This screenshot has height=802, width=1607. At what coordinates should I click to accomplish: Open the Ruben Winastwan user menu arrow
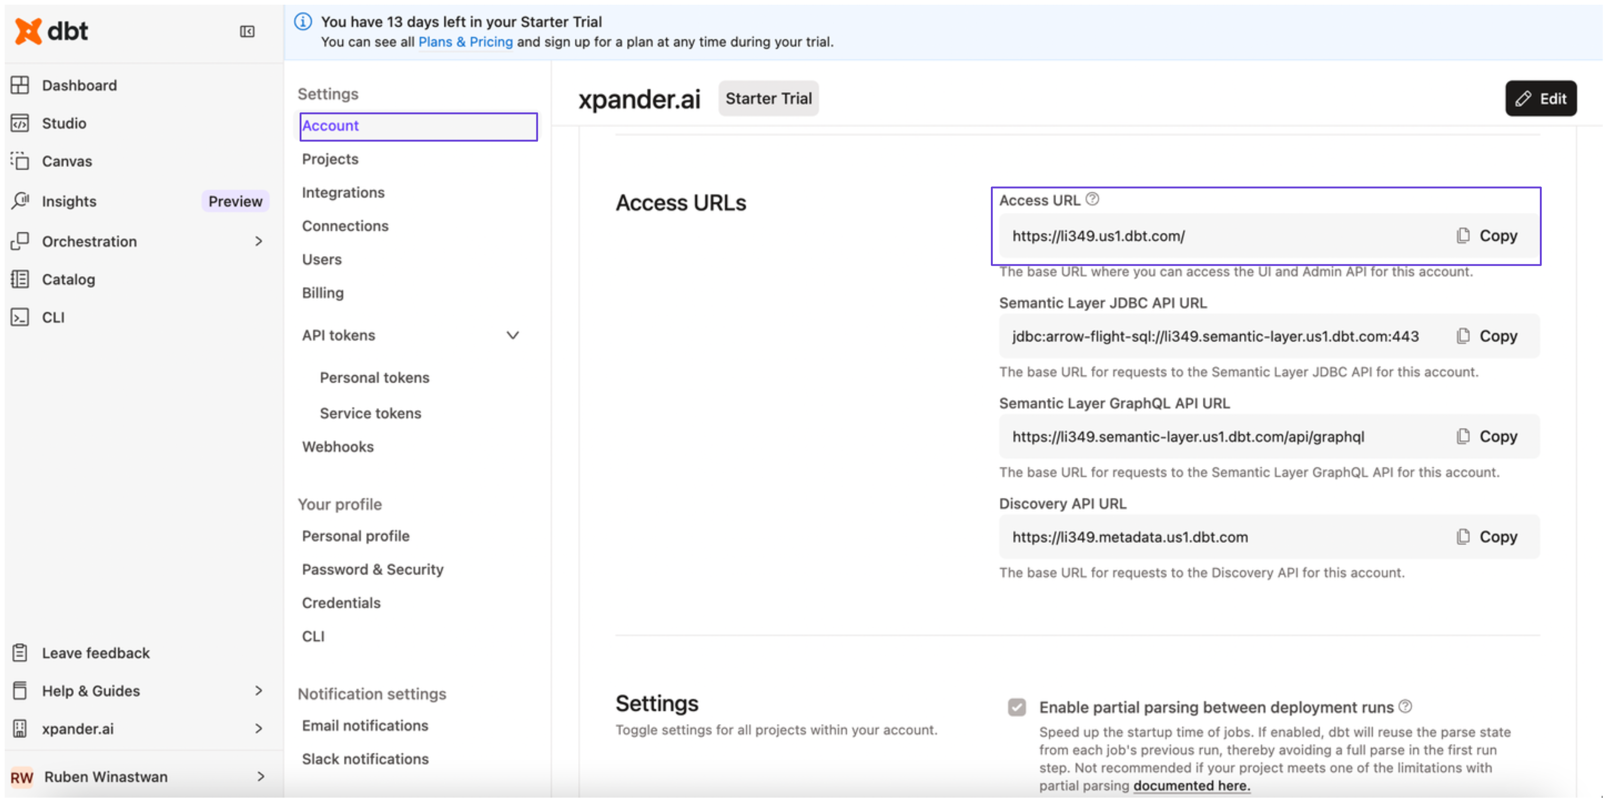coord(261,776)
